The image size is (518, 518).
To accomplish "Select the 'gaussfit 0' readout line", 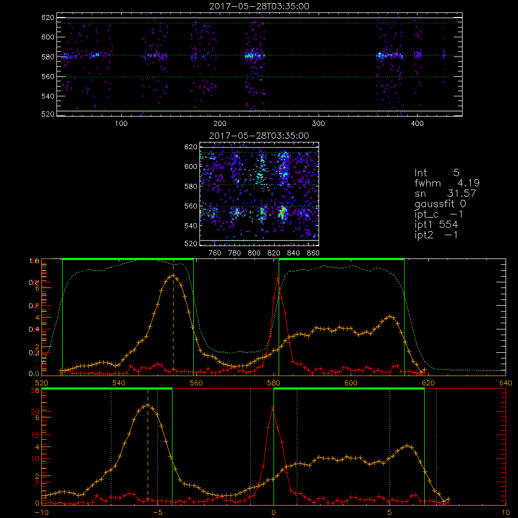I will [440, 204].
